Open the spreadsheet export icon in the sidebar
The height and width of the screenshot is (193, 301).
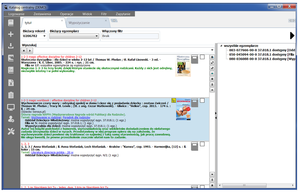pos(11,83)
